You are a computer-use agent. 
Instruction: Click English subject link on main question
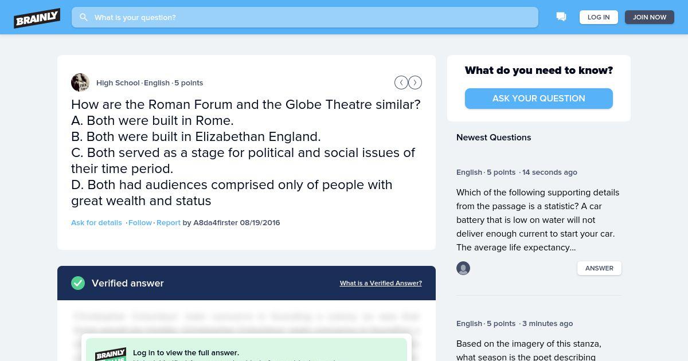[157, 83]
